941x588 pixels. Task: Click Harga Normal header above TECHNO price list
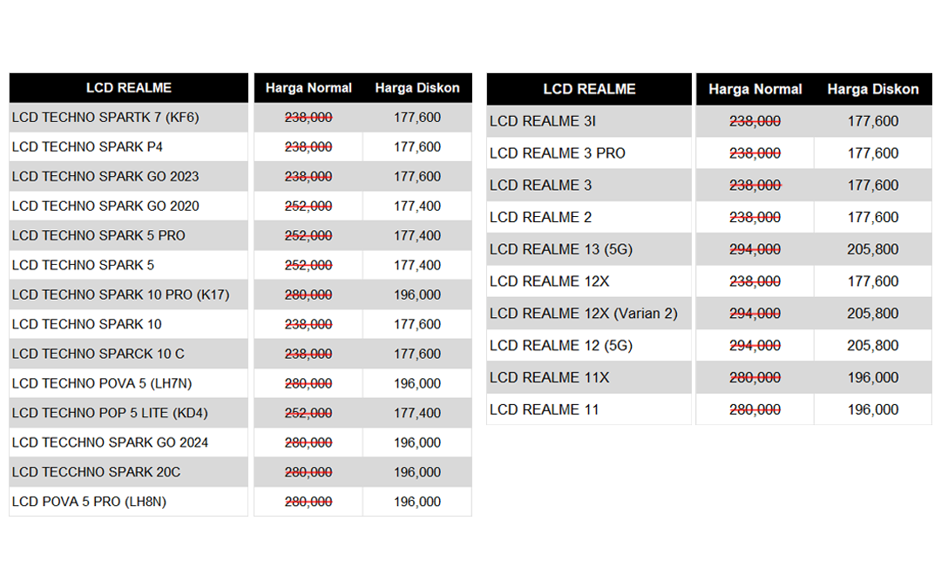click(308, 88)
